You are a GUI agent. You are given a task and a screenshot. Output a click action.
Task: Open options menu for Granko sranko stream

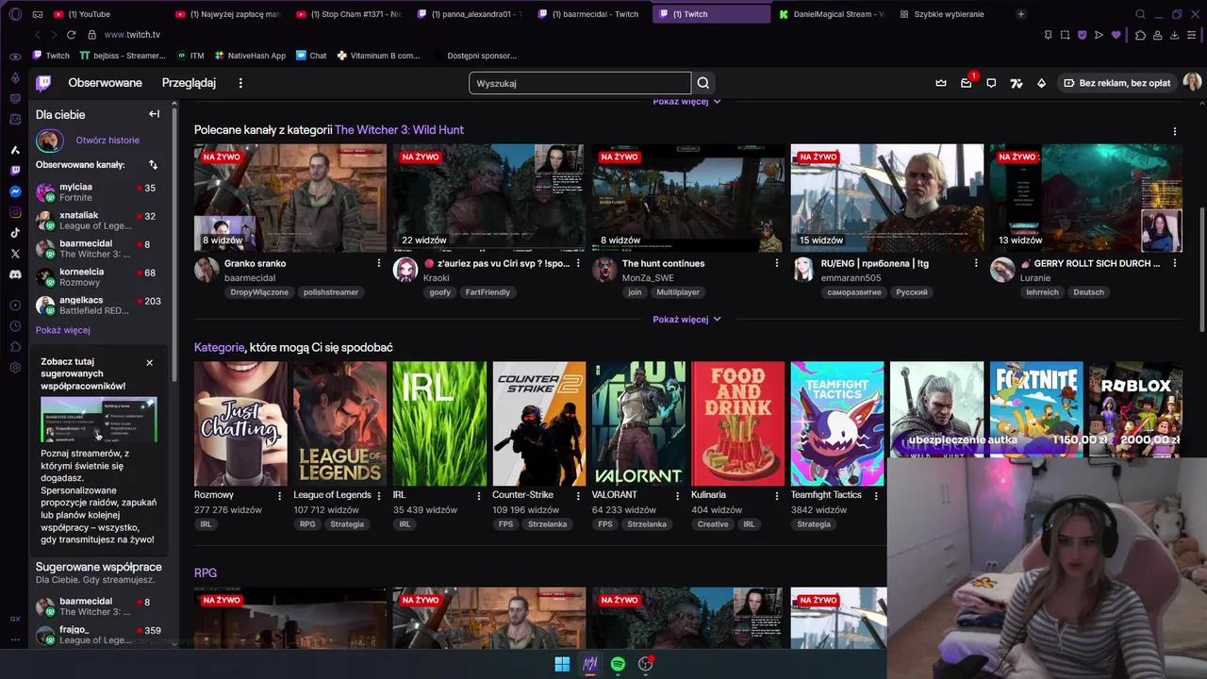pyautogui.click(x=379, y=263)
